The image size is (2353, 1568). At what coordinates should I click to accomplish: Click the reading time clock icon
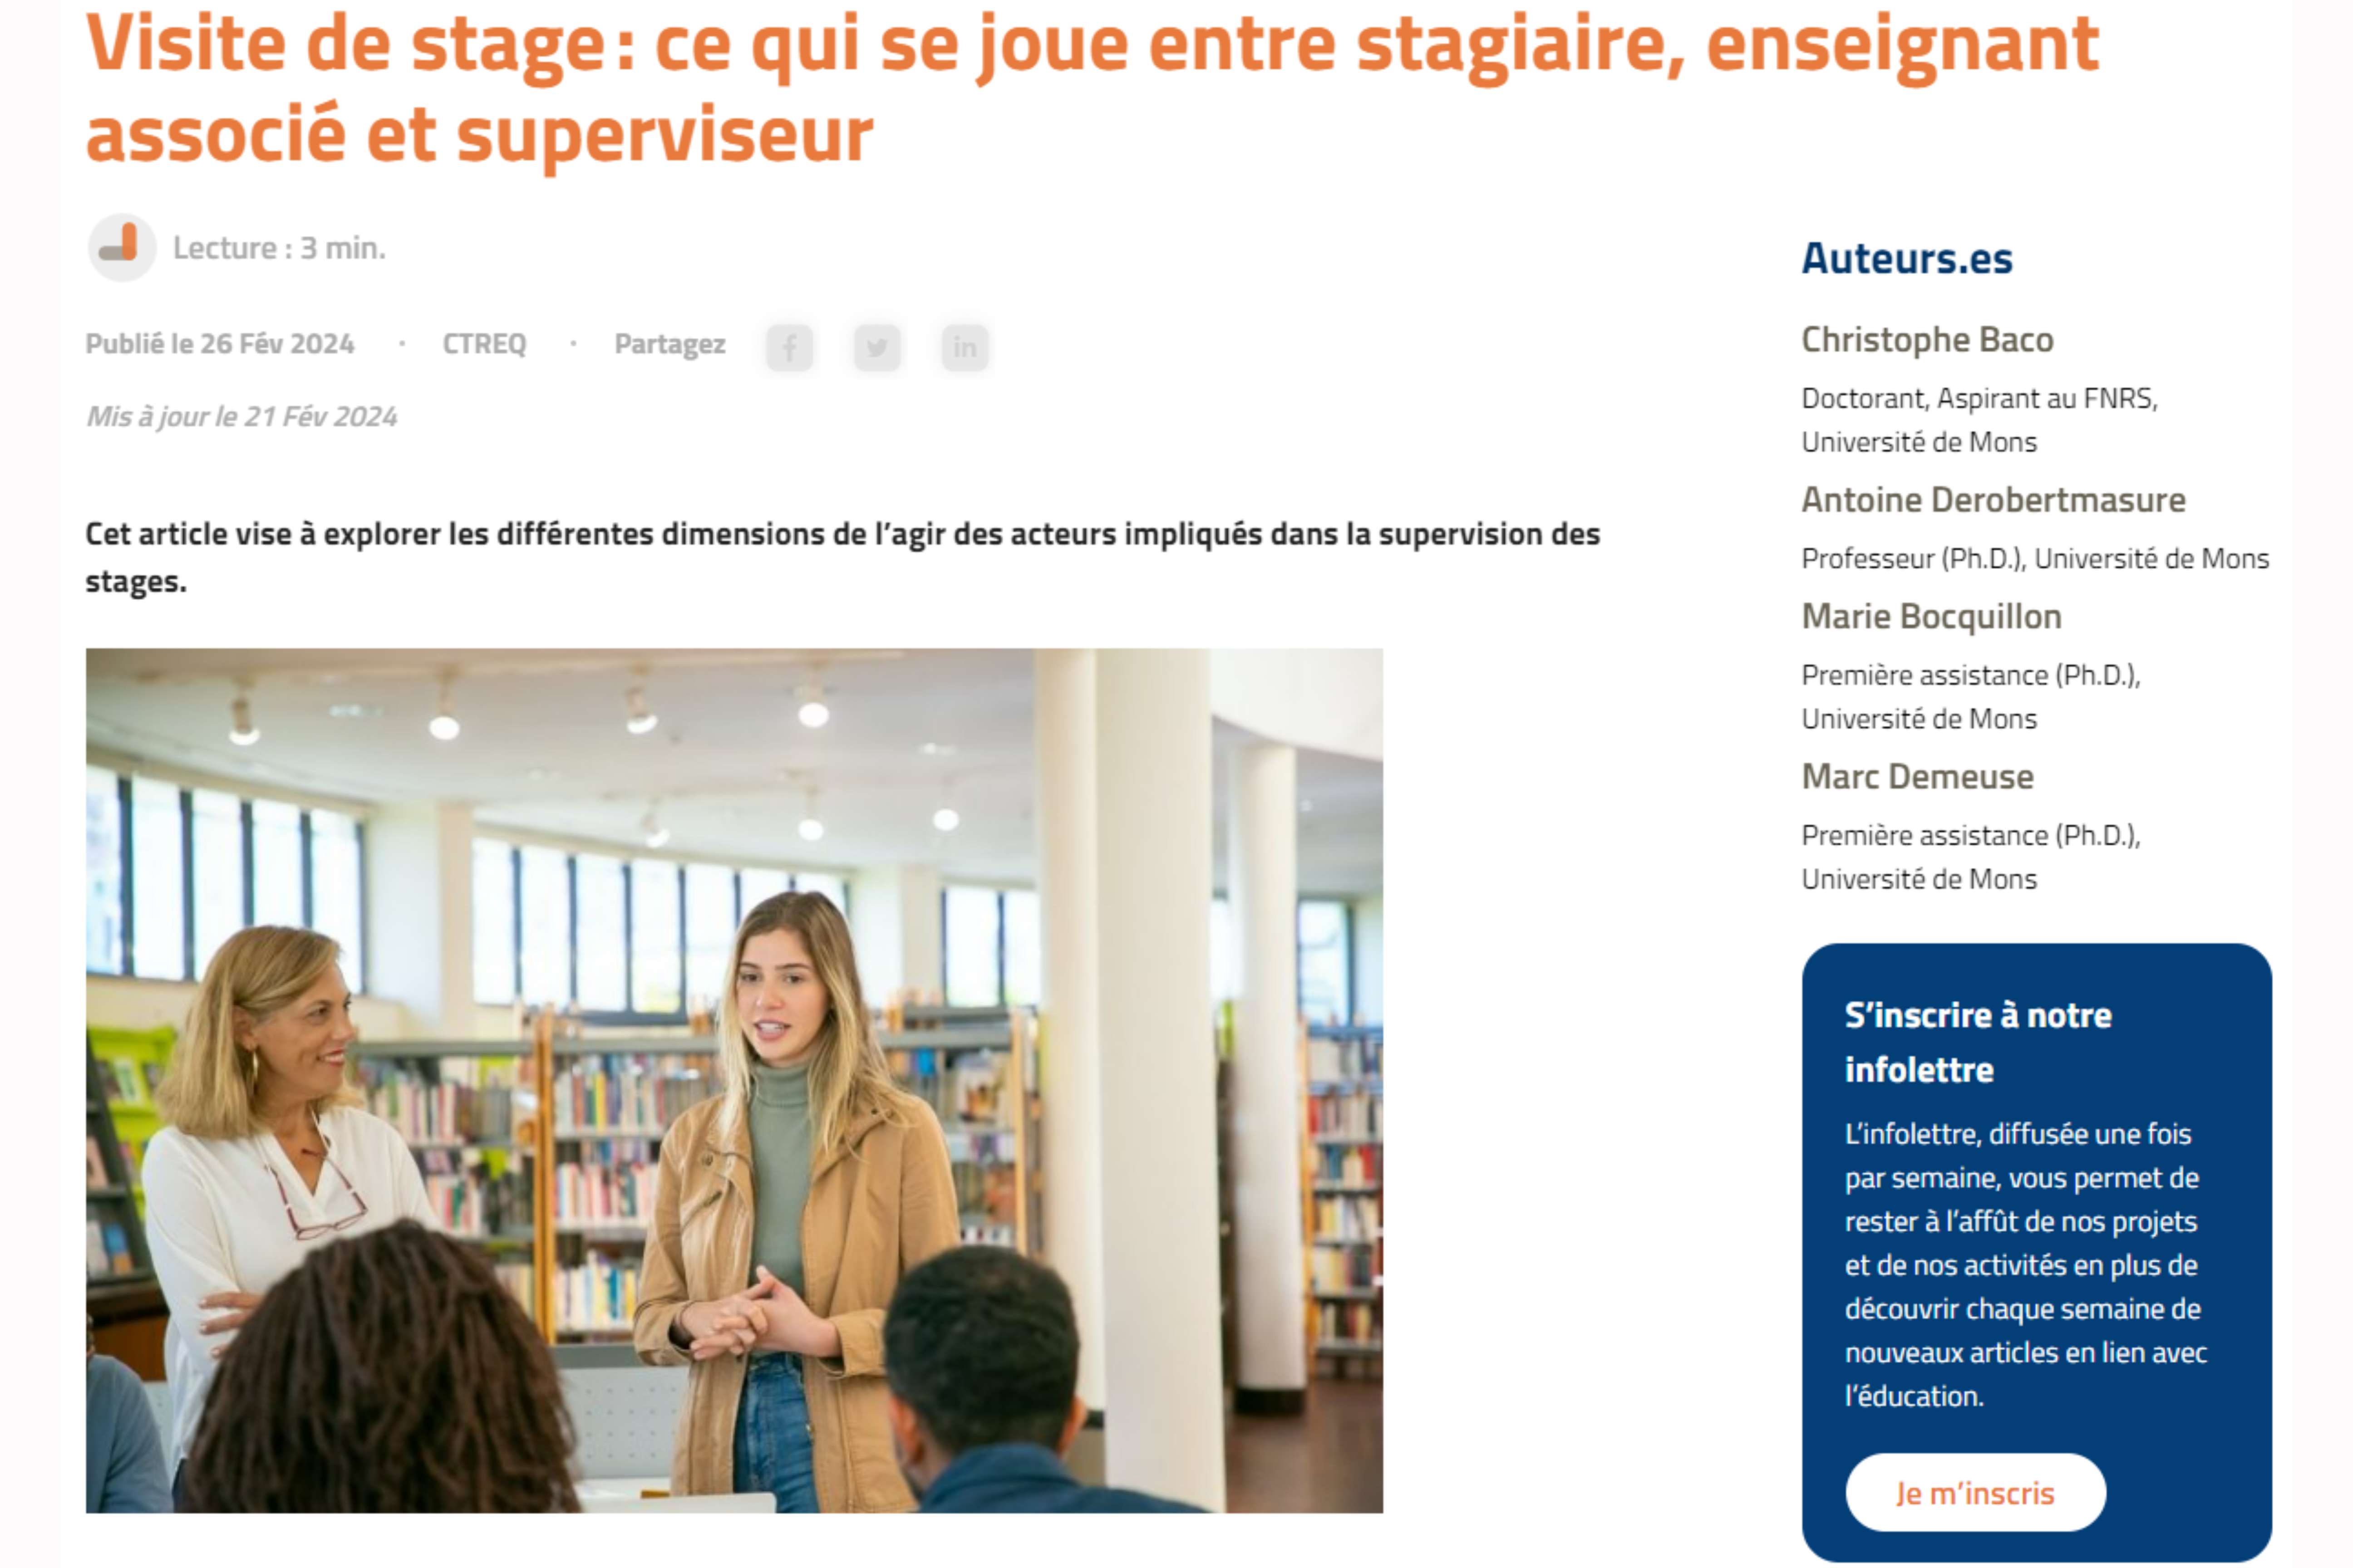click(122, 247)
